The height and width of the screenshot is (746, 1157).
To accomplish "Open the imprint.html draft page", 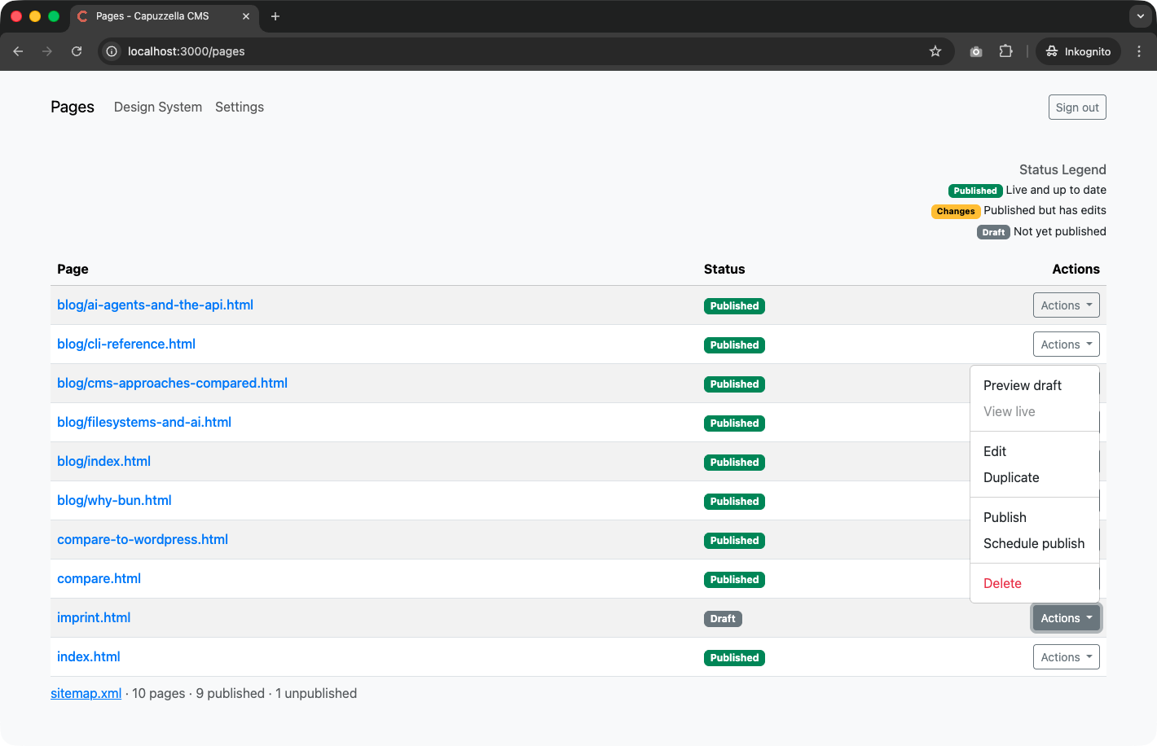I will pos(94,617).
